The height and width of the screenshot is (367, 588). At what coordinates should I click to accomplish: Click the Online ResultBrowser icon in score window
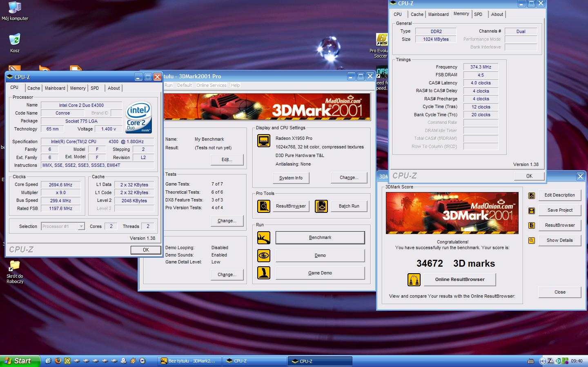(414, 280)
